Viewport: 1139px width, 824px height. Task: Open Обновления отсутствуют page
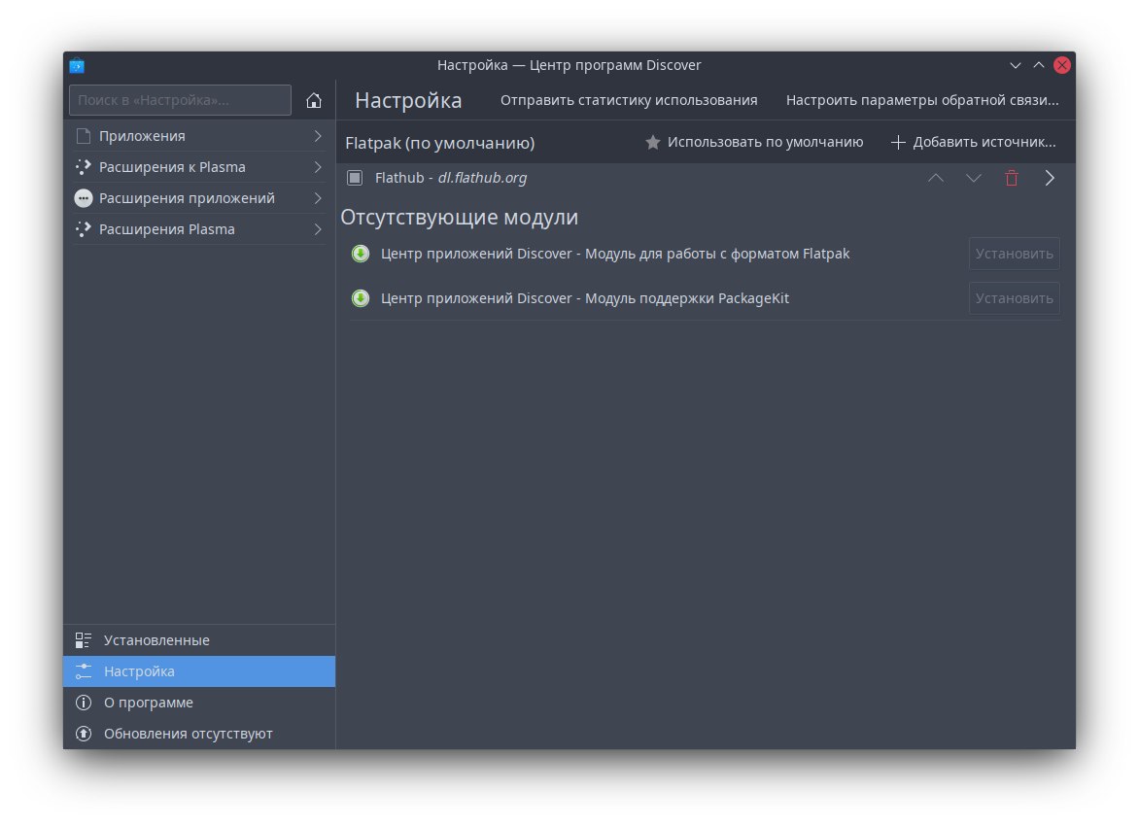199,734
